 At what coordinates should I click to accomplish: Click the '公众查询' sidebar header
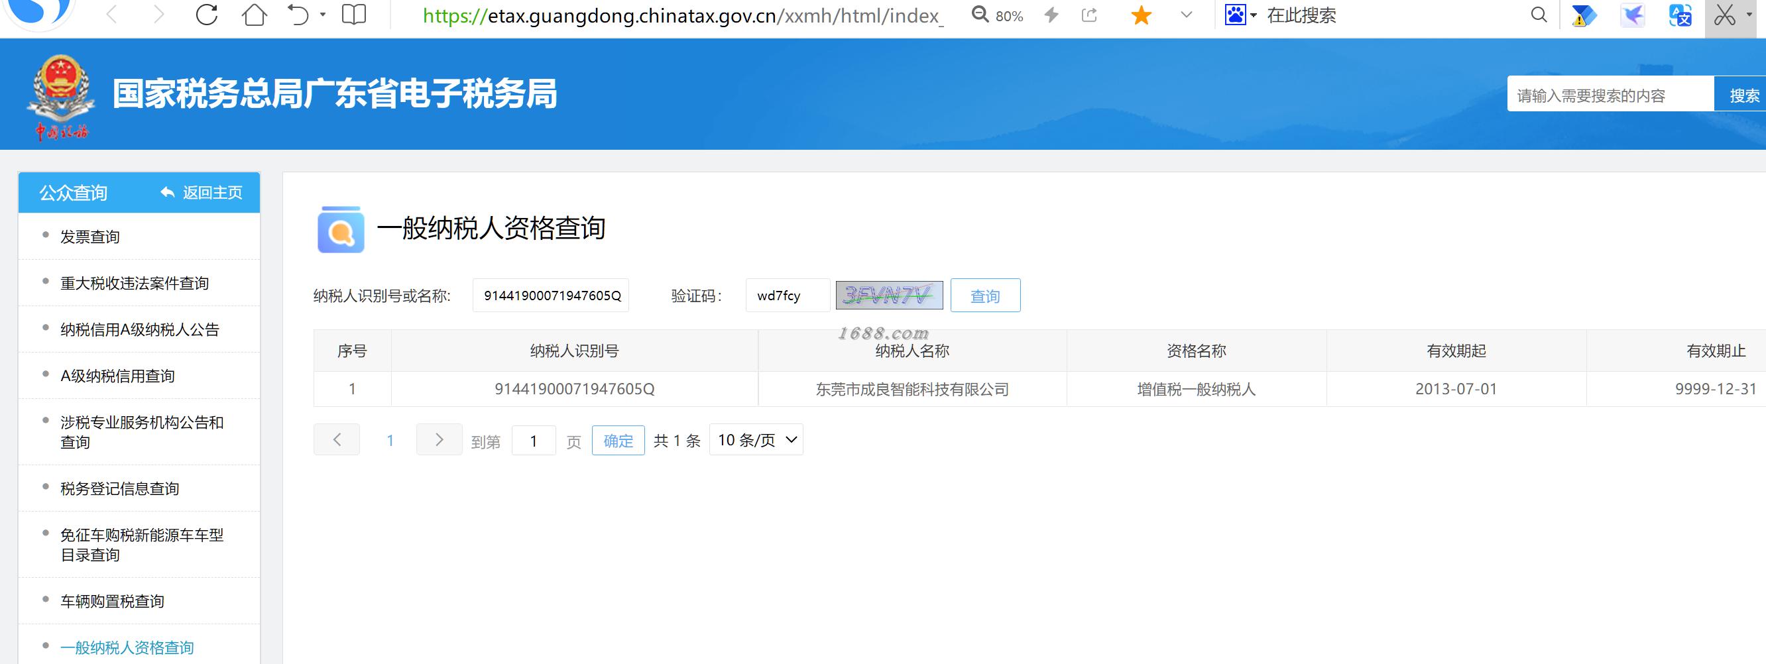(74, 193)
